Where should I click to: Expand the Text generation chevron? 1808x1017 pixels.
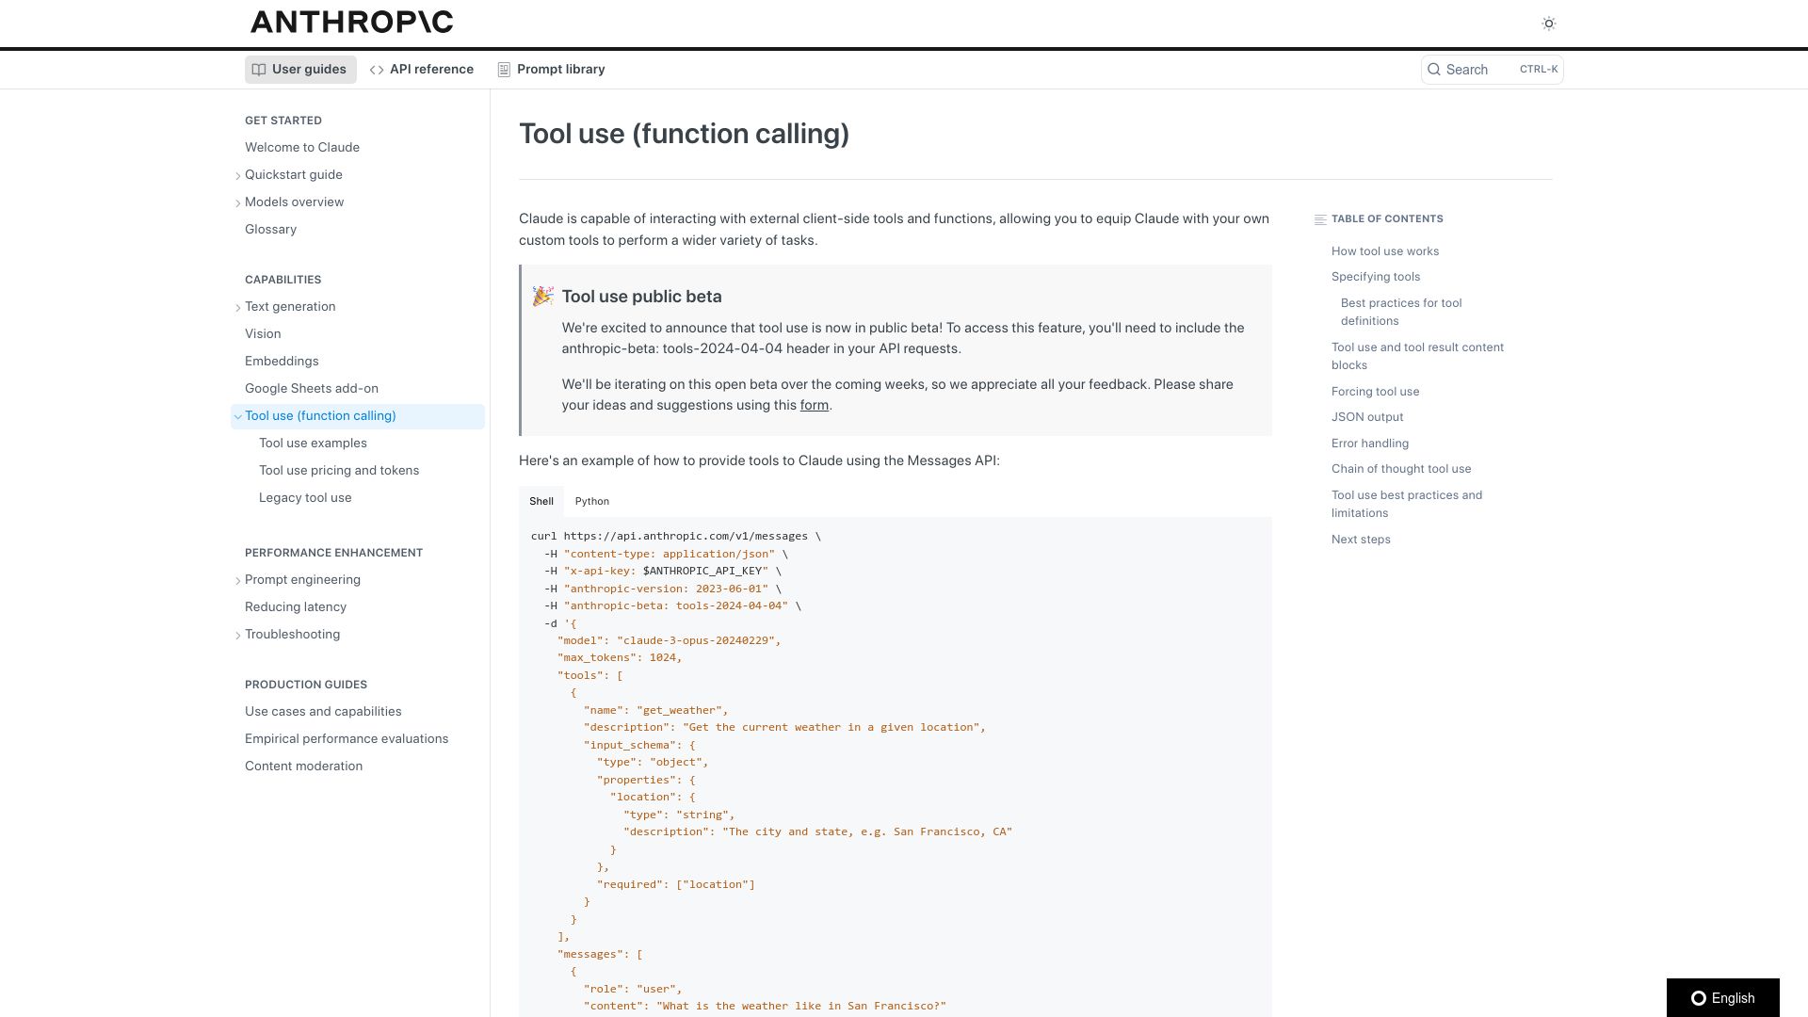pos(237,307)
